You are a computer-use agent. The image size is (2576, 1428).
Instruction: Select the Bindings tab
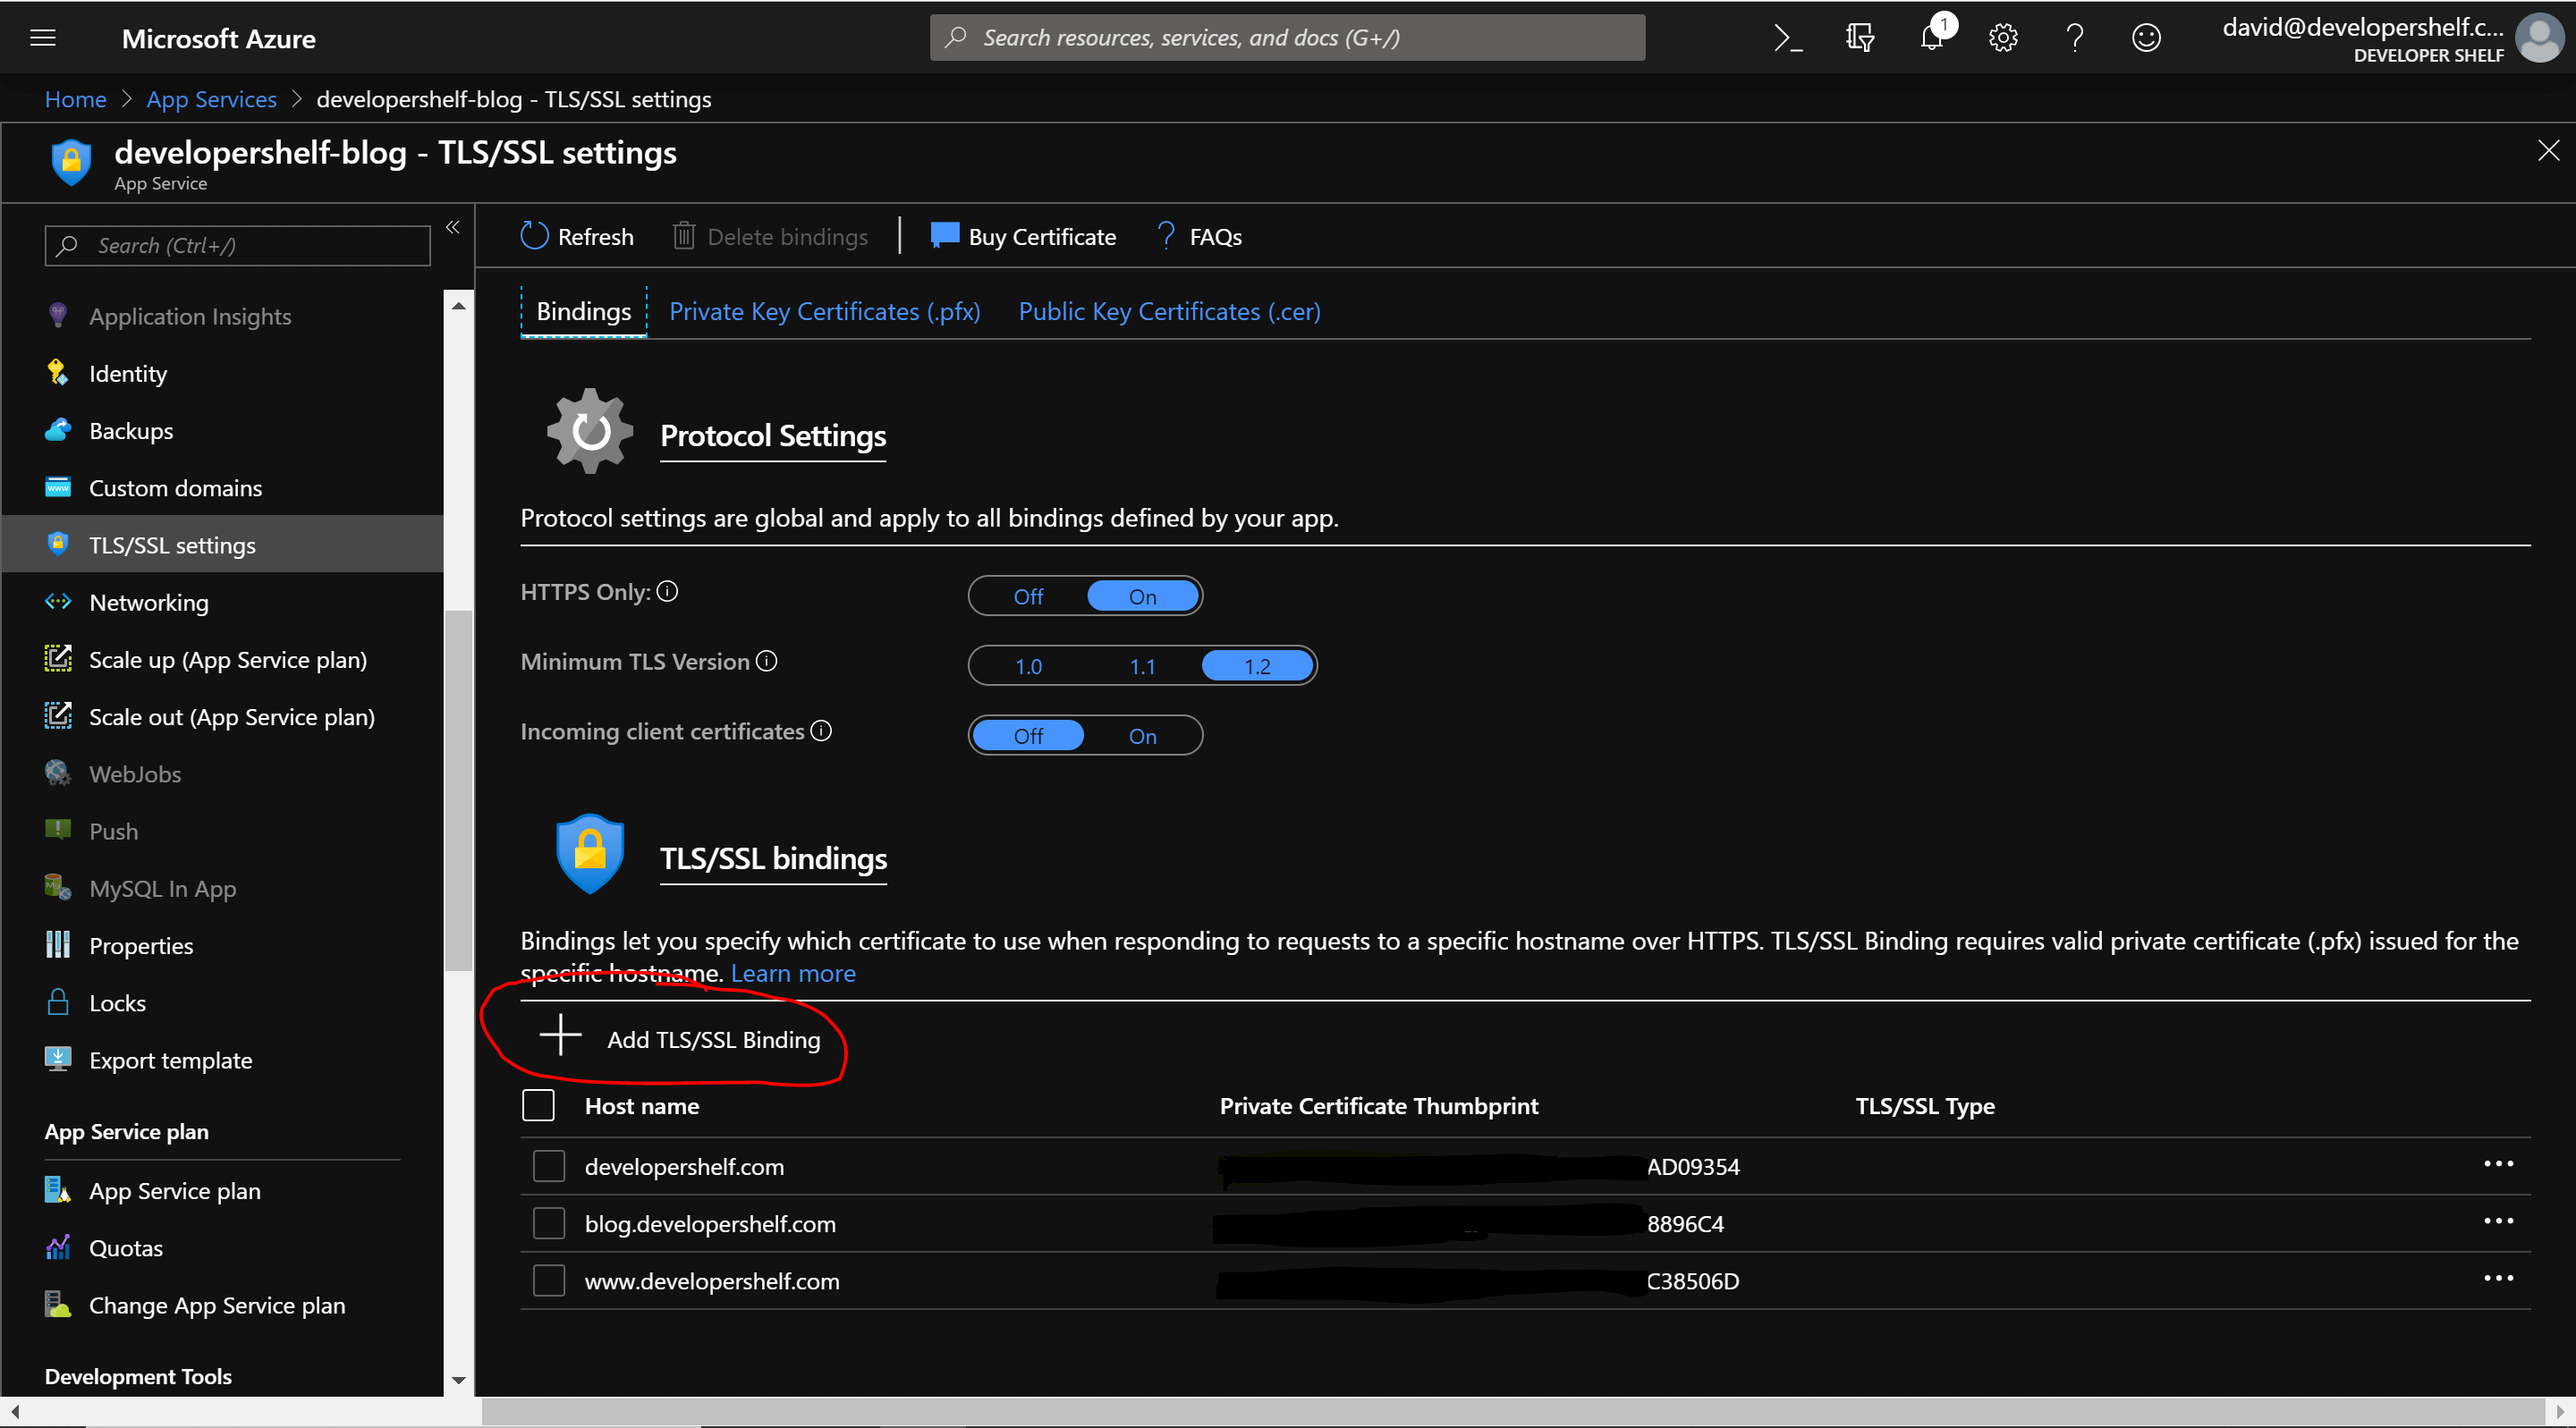click(x=584, y=311)
